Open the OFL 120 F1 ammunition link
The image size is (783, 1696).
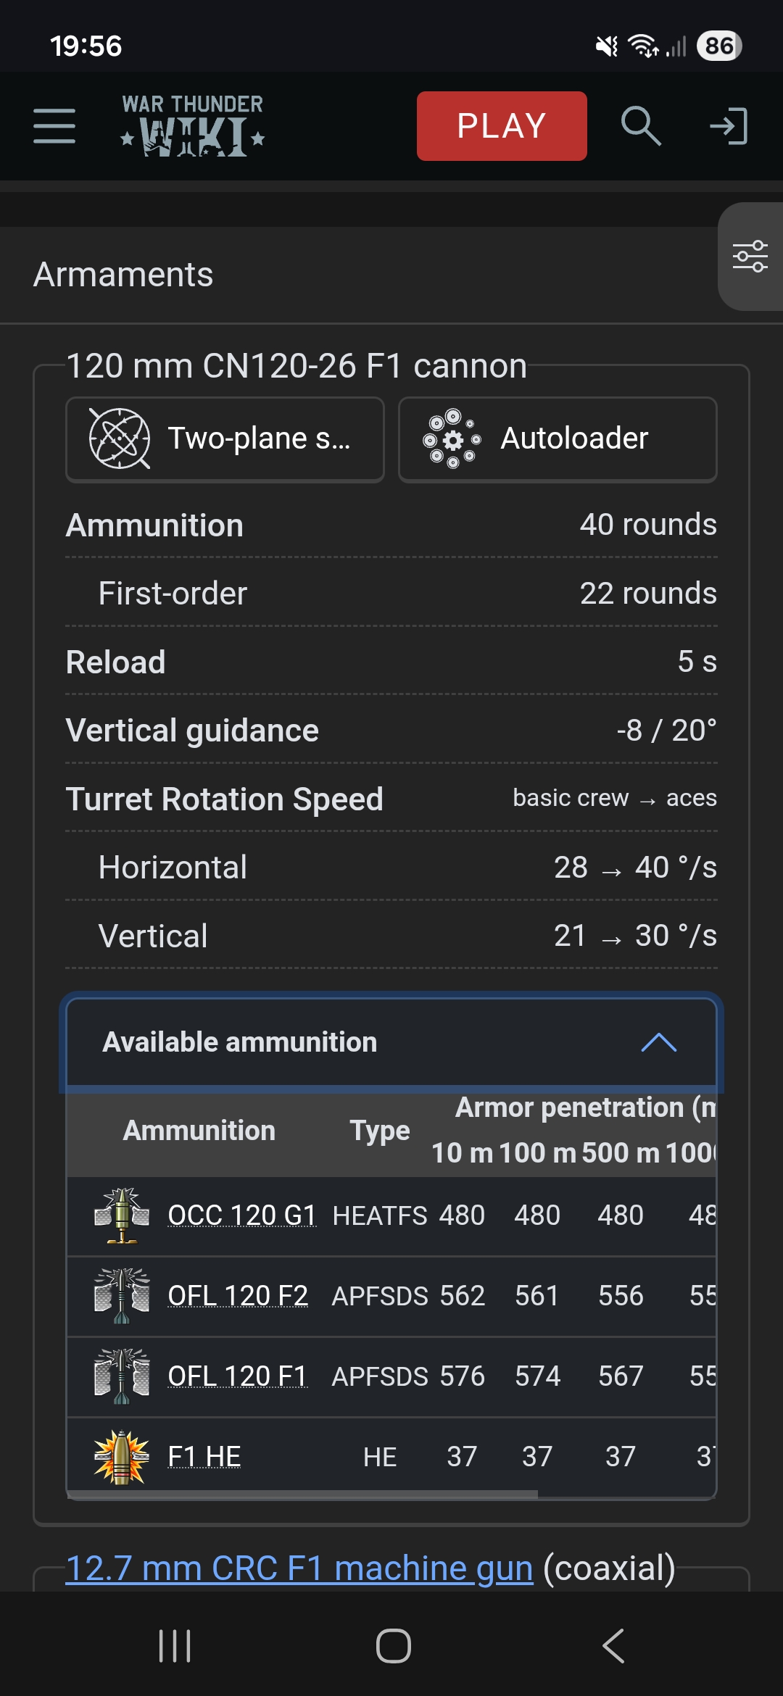(238, 1376)
